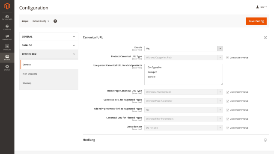Toggle Use system value for prev/next link

click(x=227, y=110)
